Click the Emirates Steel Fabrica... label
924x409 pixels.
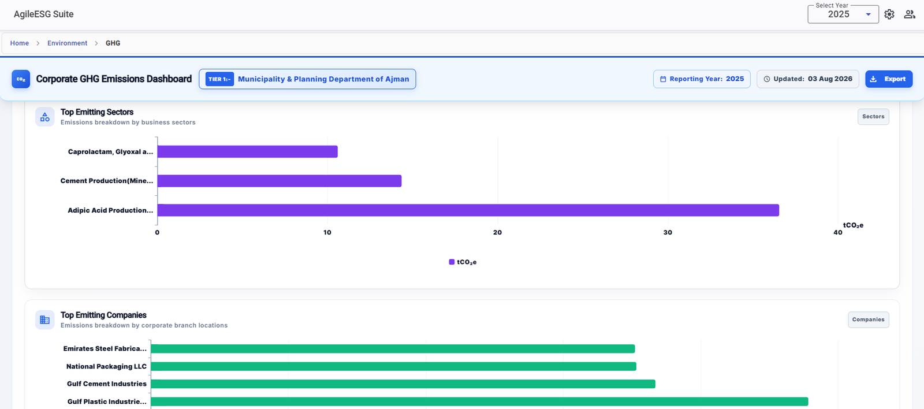coord(105,349)
